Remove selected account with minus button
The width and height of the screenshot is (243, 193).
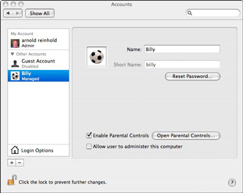pyautogui.click(x=20, y=163)
